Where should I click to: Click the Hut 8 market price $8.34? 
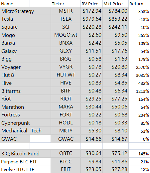point(115,75)
